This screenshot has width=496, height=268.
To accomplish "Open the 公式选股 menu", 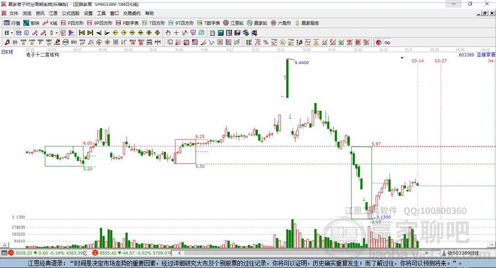I will coord(71,13).
